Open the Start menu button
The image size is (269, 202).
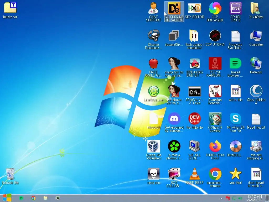[x=7, y=198]
